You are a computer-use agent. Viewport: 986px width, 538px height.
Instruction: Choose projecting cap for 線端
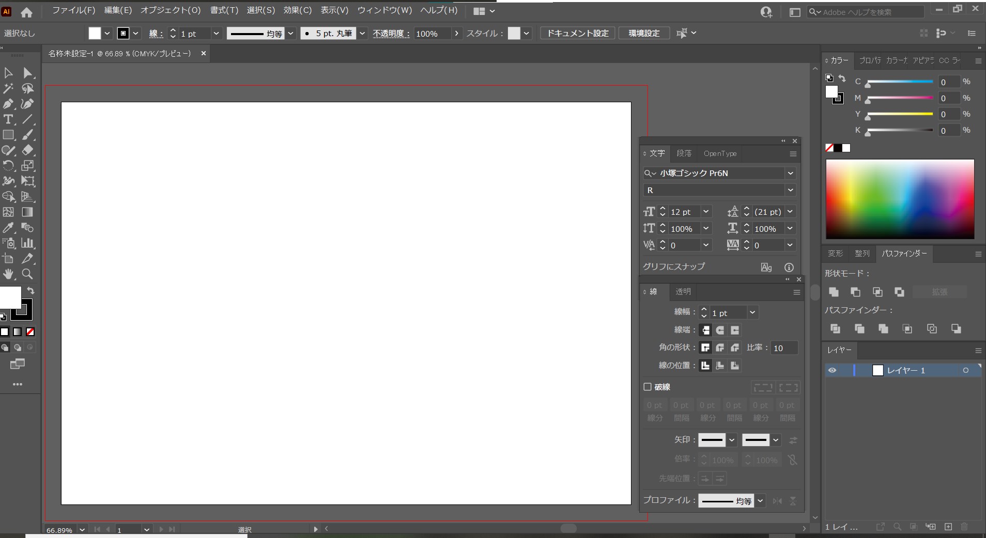click(735, 330)
